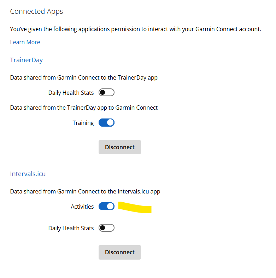
Task: Open the Intervals.icu app link
Action: pyautogui.click(x=28, y=174)
